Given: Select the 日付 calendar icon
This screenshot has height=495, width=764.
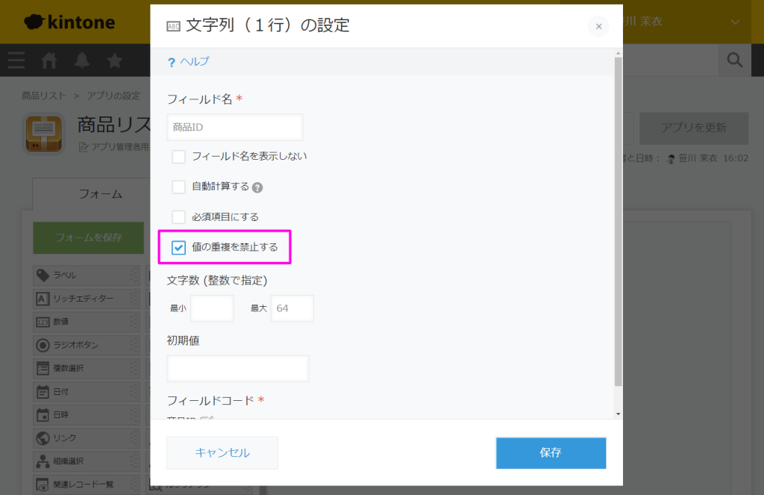Looking at the screenshot, I should [43, 392].
